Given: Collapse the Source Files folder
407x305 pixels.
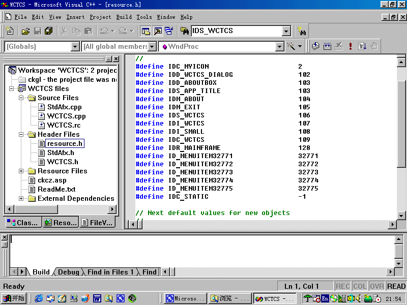Looking at the screenshot, I should [x=21, y=98].
